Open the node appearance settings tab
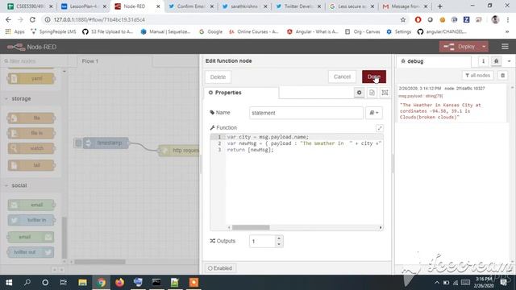The height and width of the screenshot is (290, 516). coord(385,93)
